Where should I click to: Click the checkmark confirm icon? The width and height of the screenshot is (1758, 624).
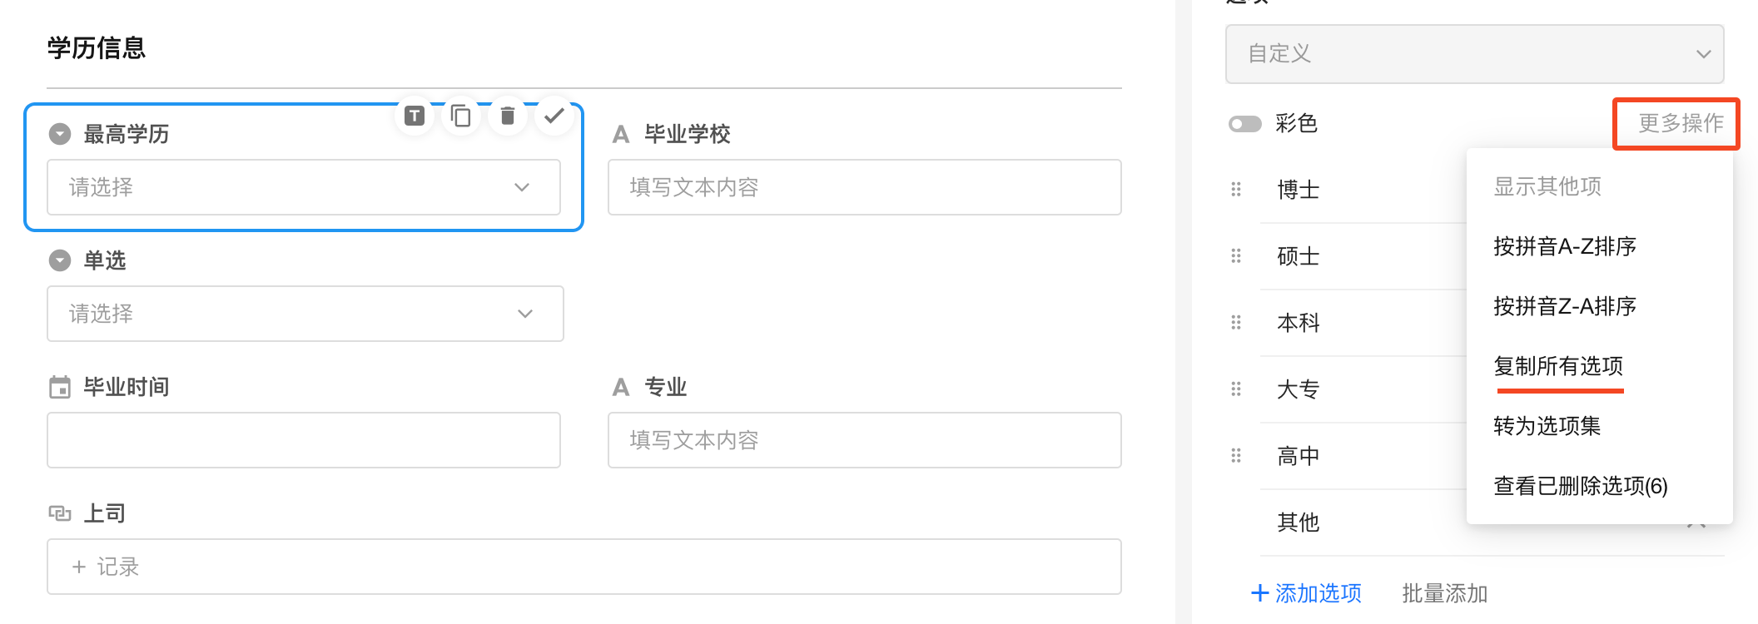point(554,116)
